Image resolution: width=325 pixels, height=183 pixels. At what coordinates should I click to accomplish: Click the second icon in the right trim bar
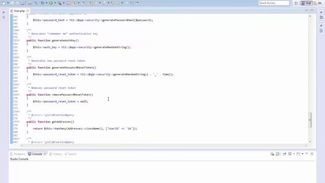(x=321, y=18)
